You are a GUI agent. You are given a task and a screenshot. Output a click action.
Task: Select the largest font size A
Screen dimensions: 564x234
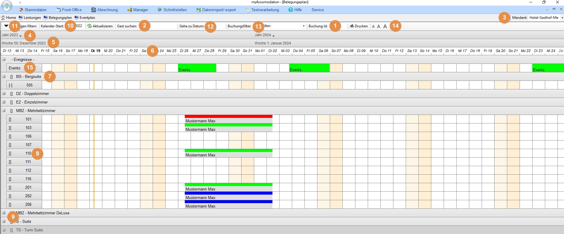[385, 26]
